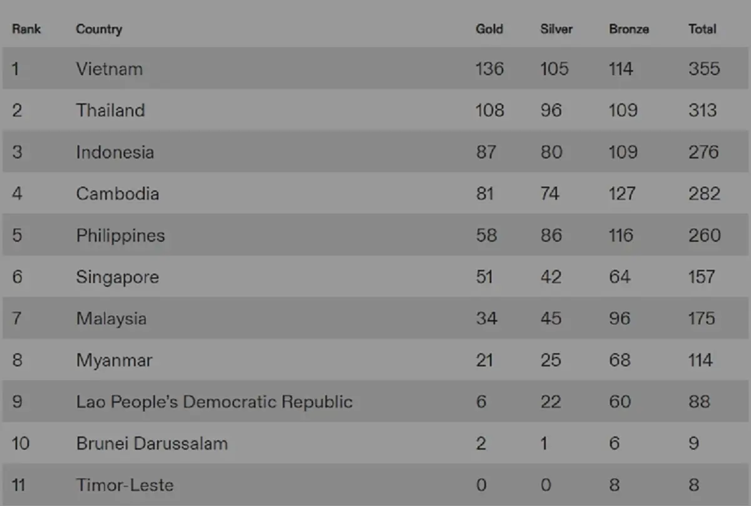Click the Gold column header
Screen dimensions: 751x506
(489, 29)
